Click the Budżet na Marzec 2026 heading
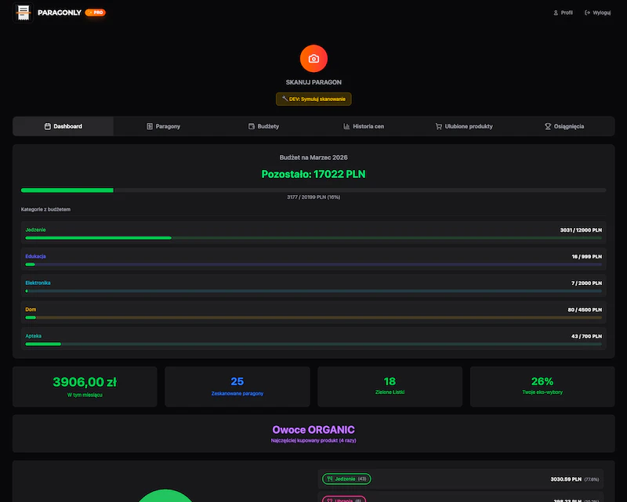Screen dimensions: 627x502 pos(313,157)
